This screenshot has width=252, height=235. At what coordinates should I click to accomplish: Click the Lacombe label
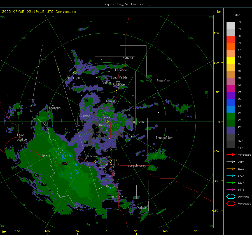click(x=121, y=70)
